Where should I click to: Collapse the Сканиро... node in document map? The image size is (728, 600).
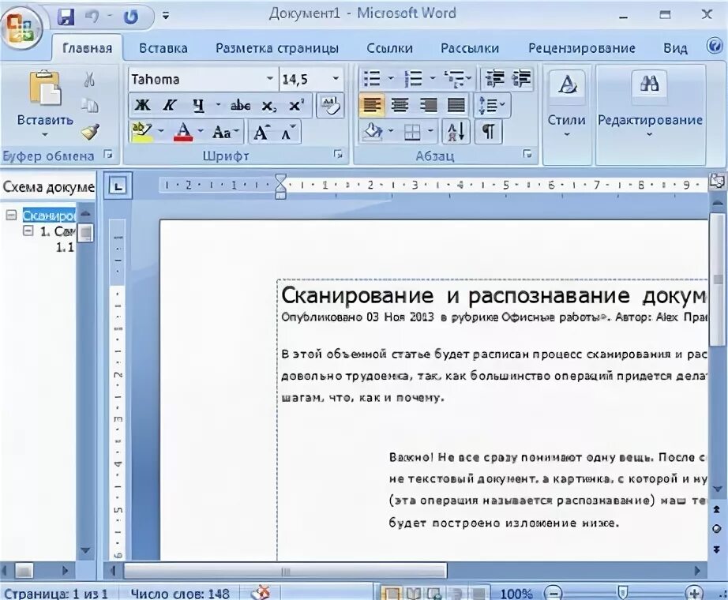[x=11, y=215]
